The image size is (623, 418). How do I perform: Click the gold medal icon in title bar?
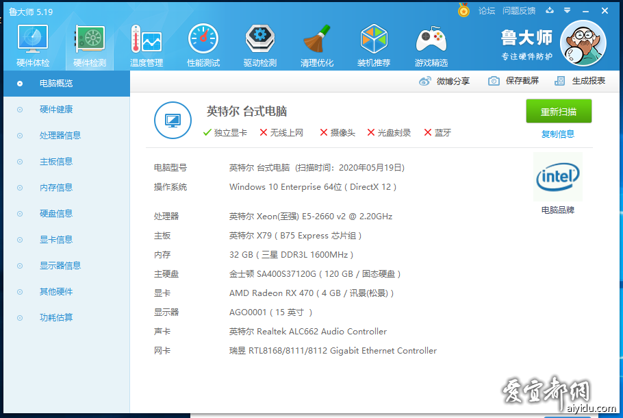(x=463, y=11)
